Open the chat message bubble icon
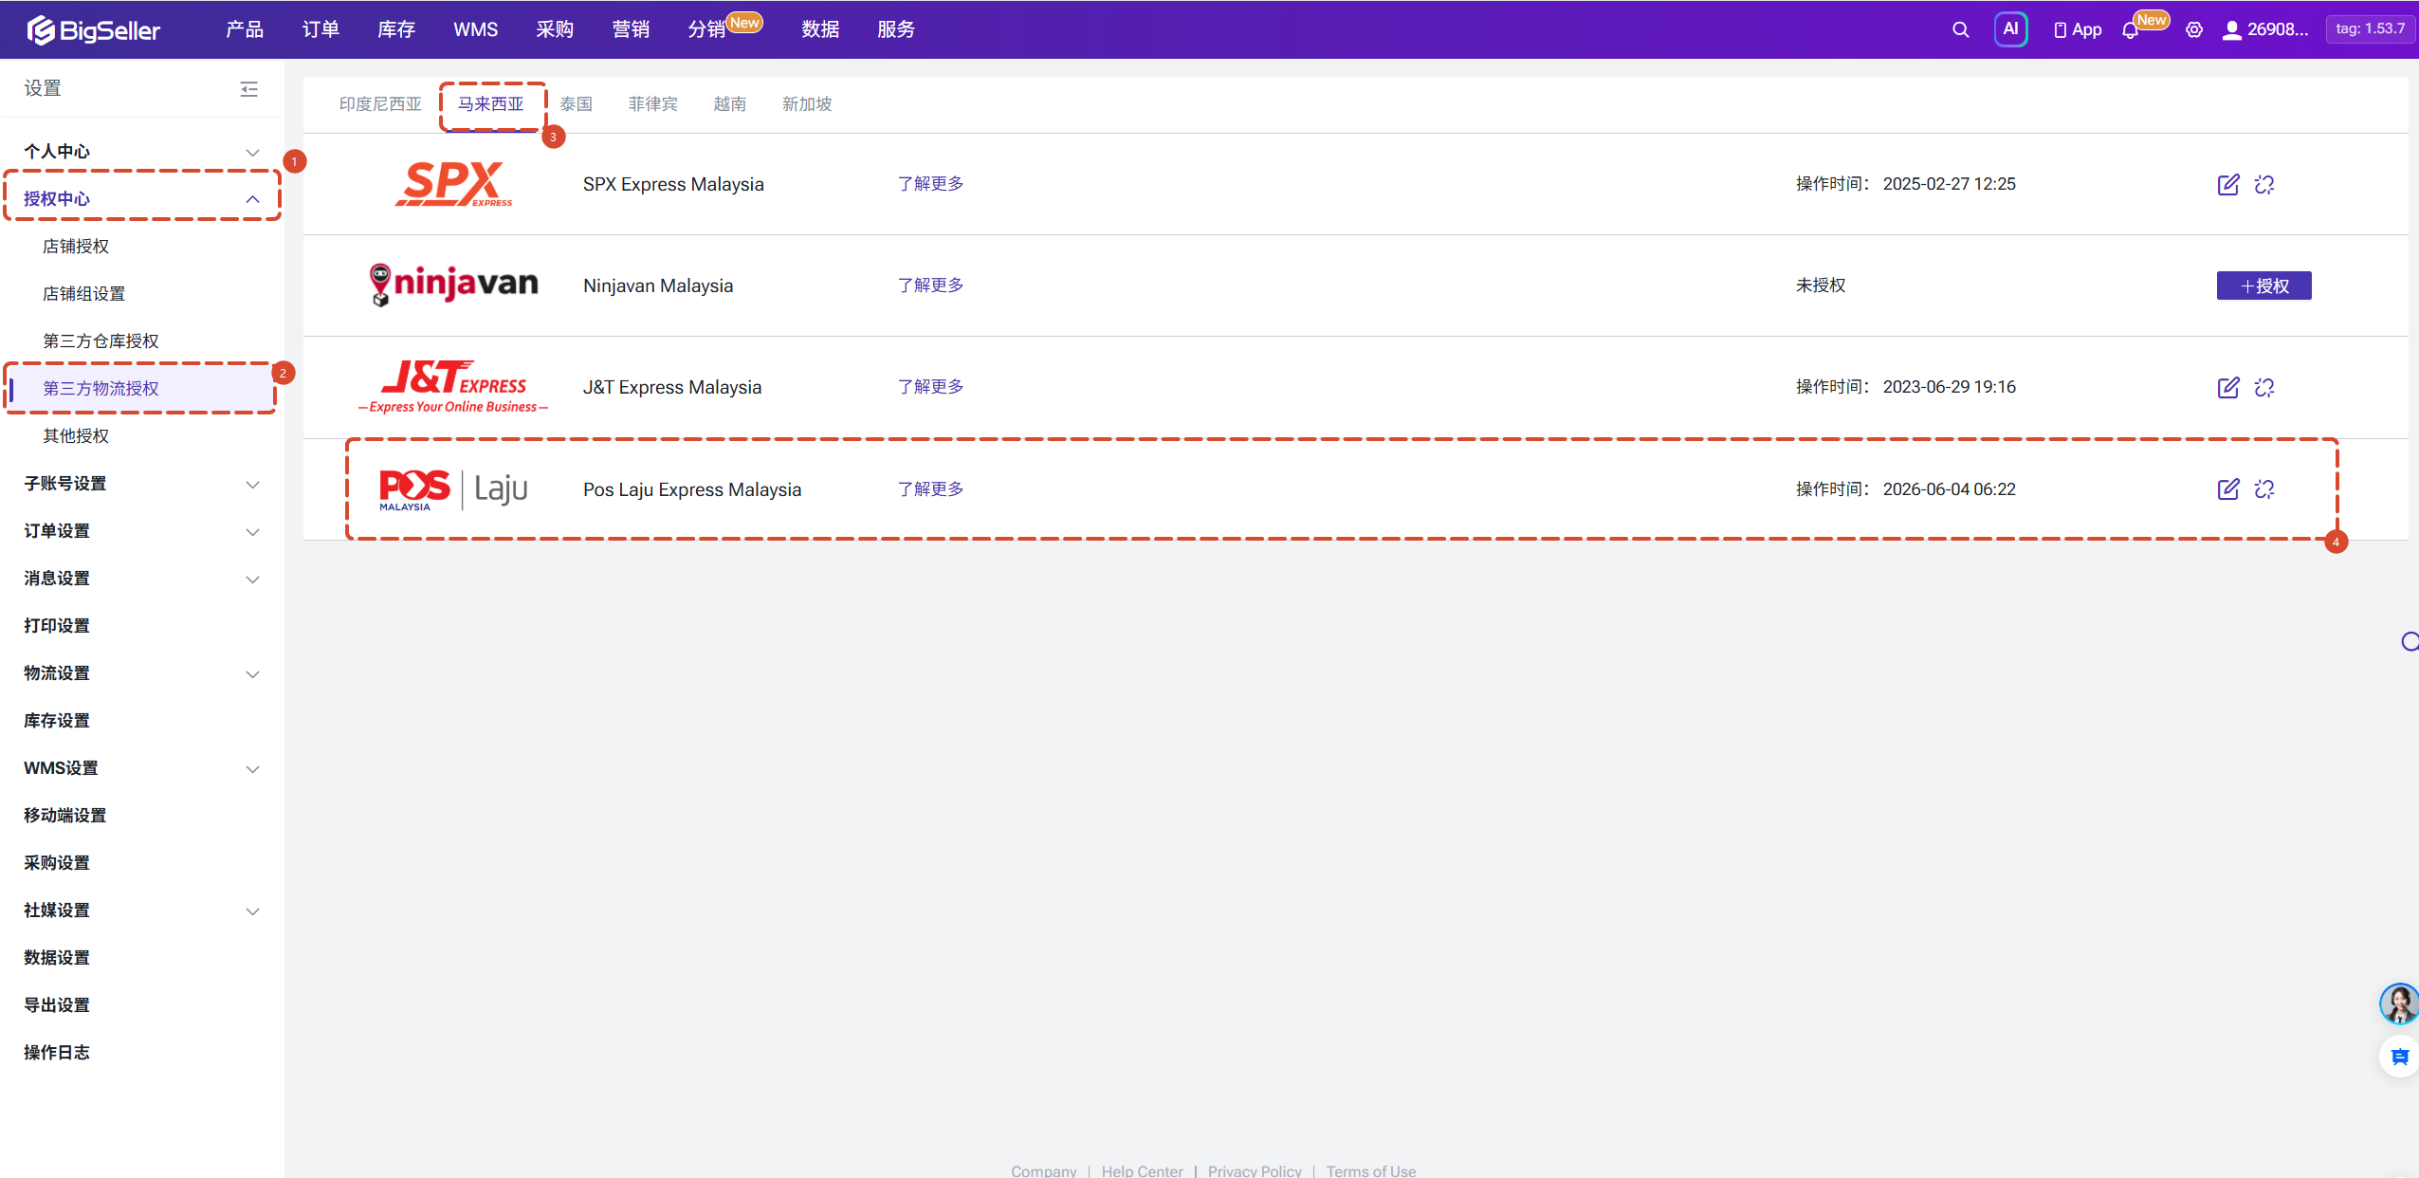The width and height of the screenshot is (2419, 1178). tap(2399, 1057)
